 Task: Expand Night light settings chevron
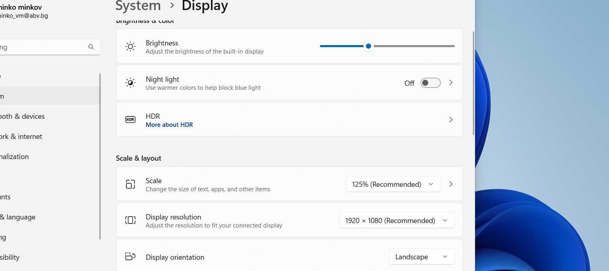tap(451, 83)
